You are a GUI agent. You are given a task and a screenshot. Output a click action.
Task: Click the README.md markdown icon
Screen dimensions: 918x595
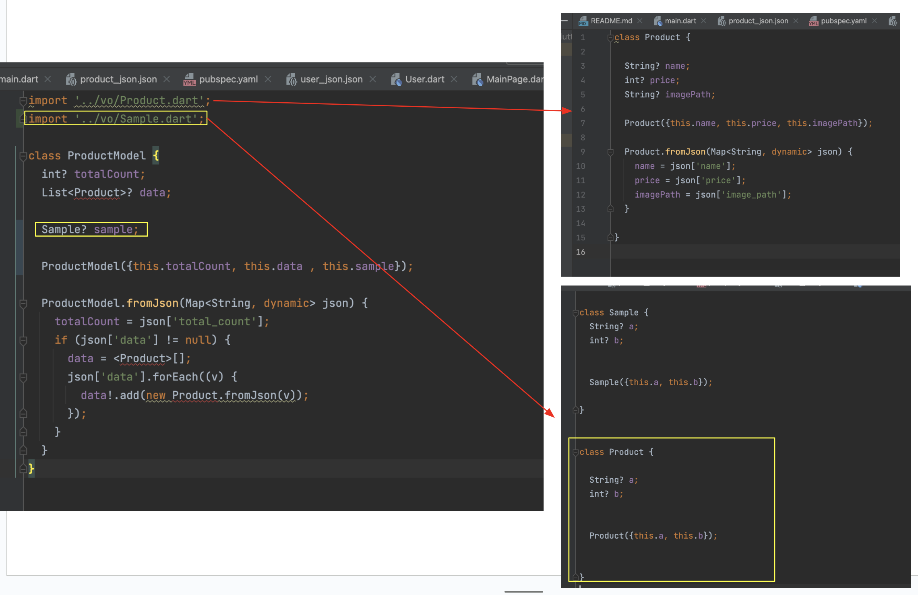583,21
